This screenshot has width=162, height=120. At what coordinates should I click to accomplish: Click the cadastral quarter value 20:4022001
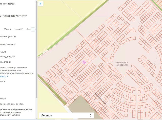(5, 62)
